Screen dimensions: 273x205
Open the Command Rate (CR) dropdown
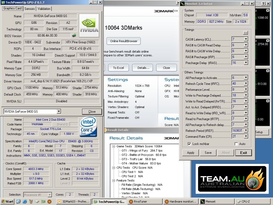[x=246, y=136]
